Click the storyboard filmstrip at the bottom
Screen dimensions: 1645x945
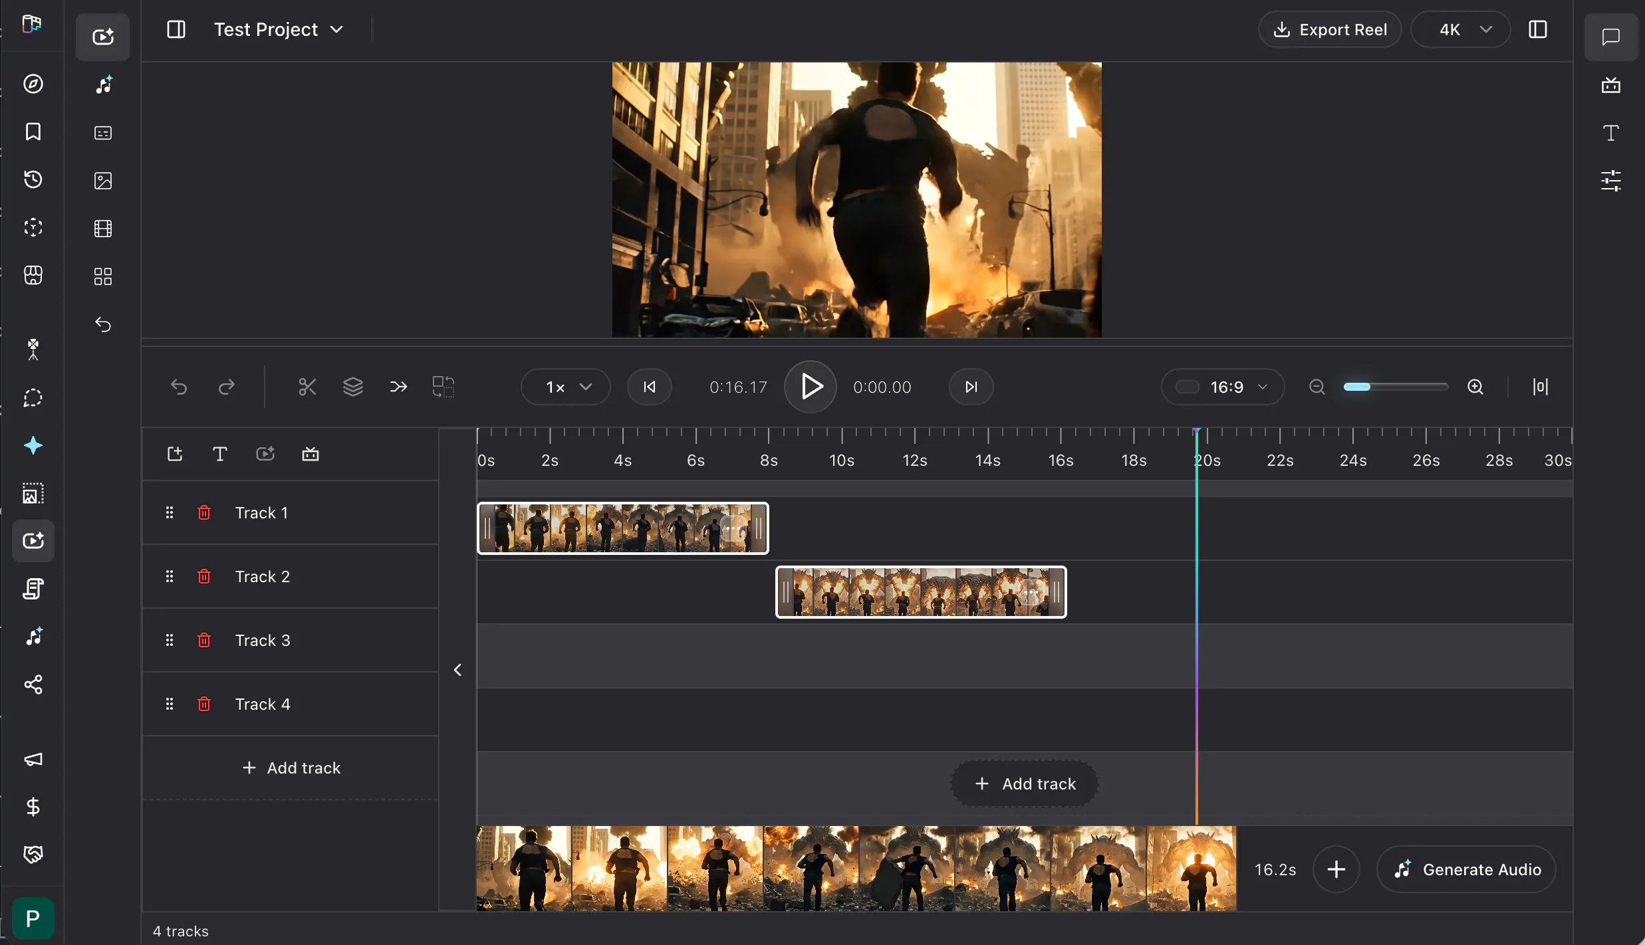[x=856, y=869]
